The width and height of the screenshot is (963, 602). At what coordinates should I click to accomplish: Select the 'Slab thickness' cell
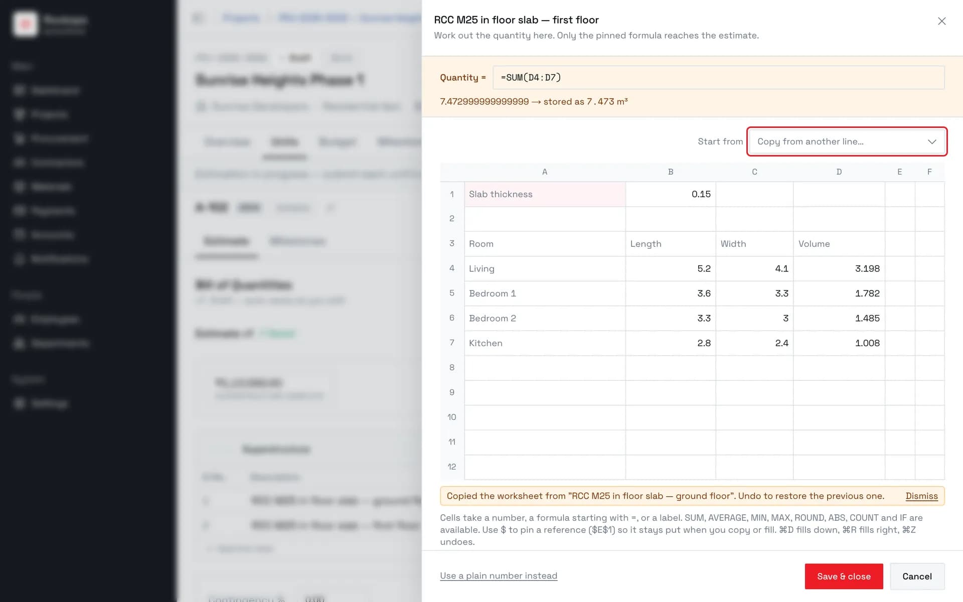tap(545, 194)
